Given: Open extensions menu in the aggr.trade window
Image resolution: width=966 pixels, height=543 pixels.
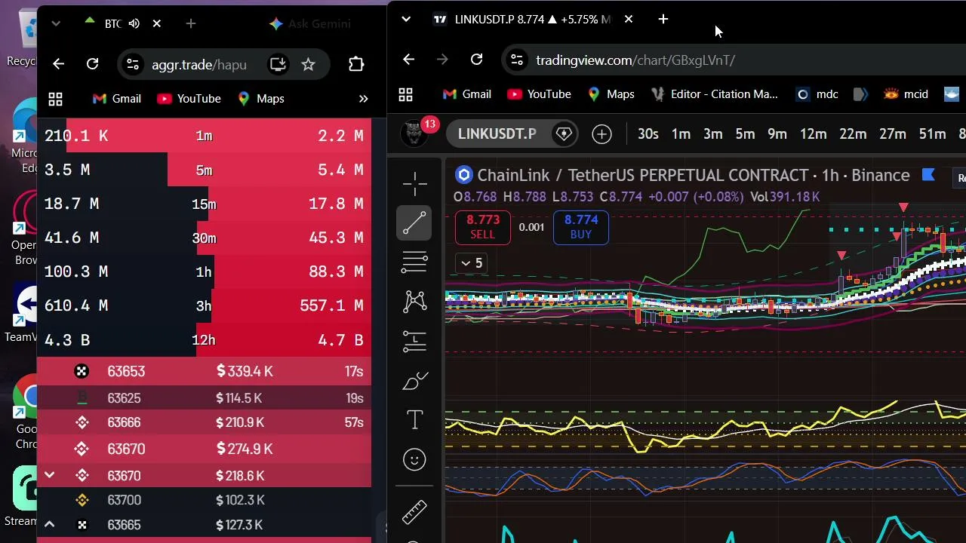Looking at the screenshot, I should click(356, 64).
